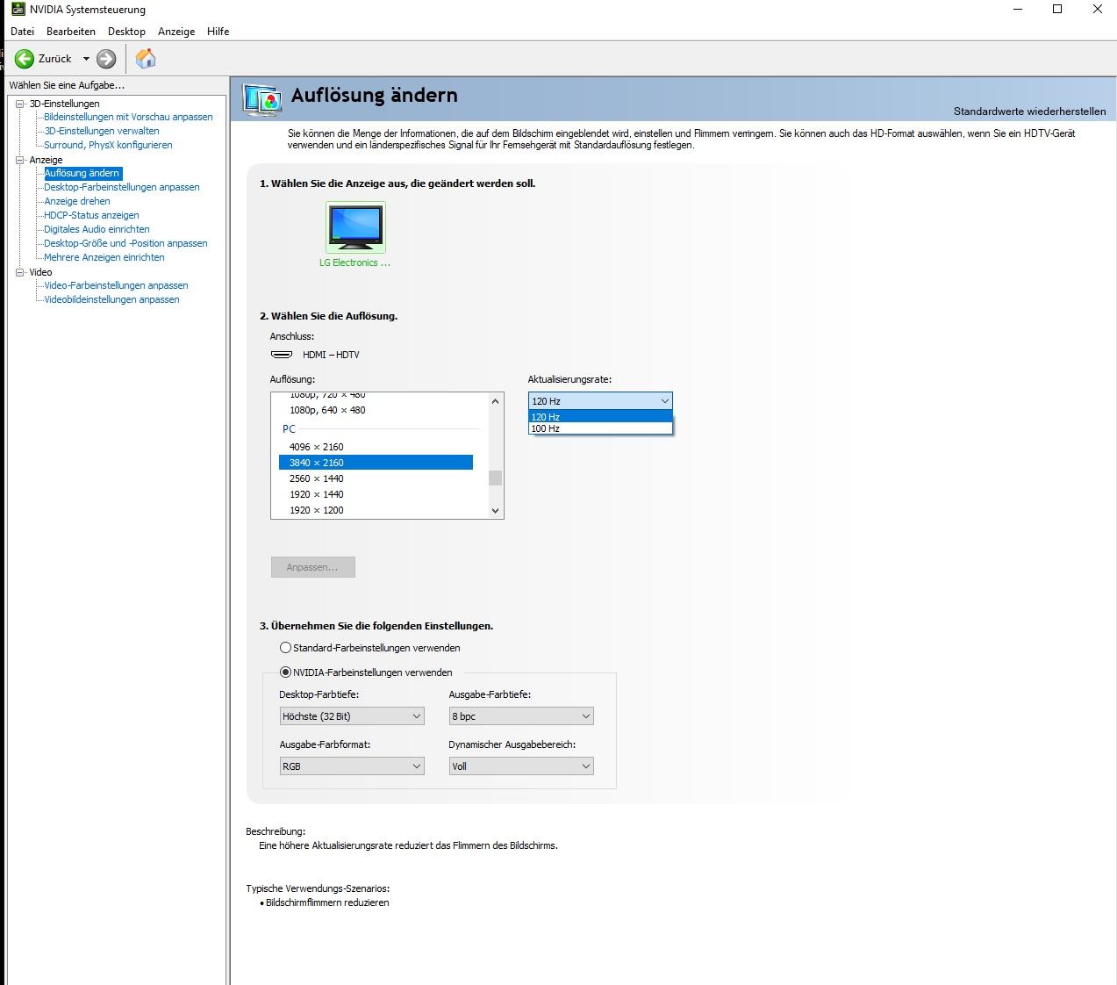This screenshot has height=985, width=1117.
Task: Click the forward arrow icon in toolbar
Action: 106,59
